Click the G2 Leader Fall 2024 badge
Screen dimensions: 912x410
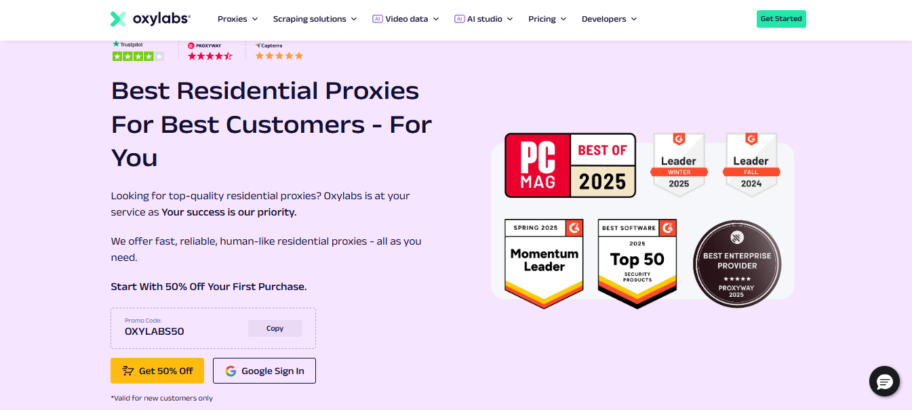[751, 165]
